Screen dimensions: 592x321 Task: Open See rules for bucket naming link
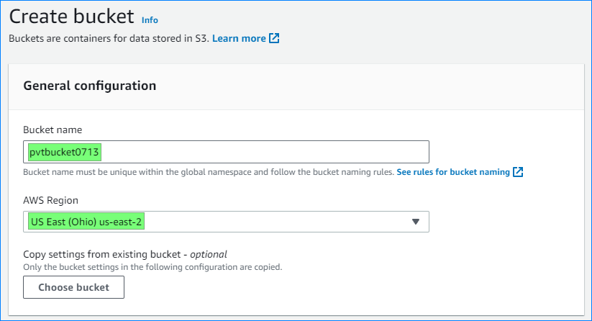click(x=452, y=173)
